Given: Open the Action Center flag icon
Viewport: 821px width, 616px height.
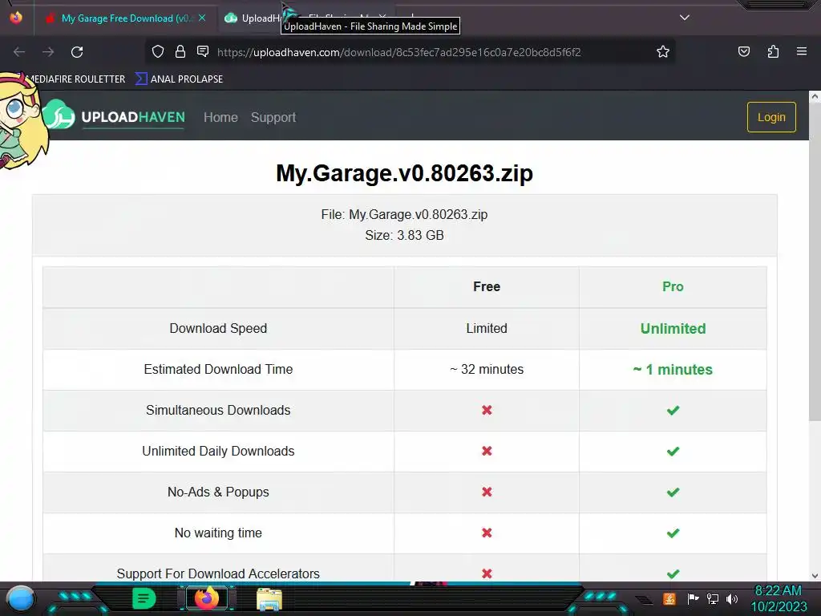Looking at the screenshot, I should [x=693, y=598].
